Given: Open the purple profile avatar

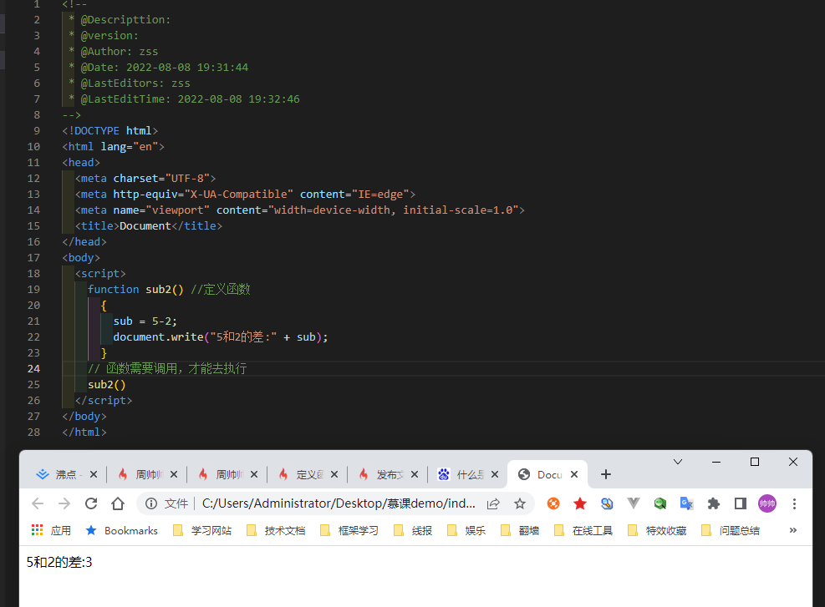Looking at the screenshot, I should point(767,503).
